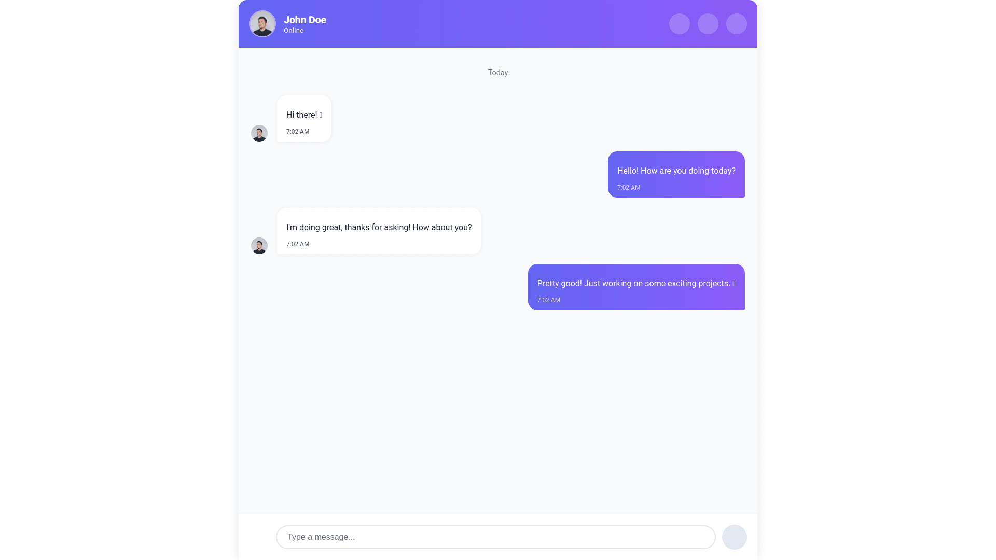
Task: Click the last round button in the header
Action: point(736,24)
